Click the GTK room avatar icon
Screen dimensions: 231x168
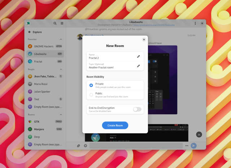30,121
